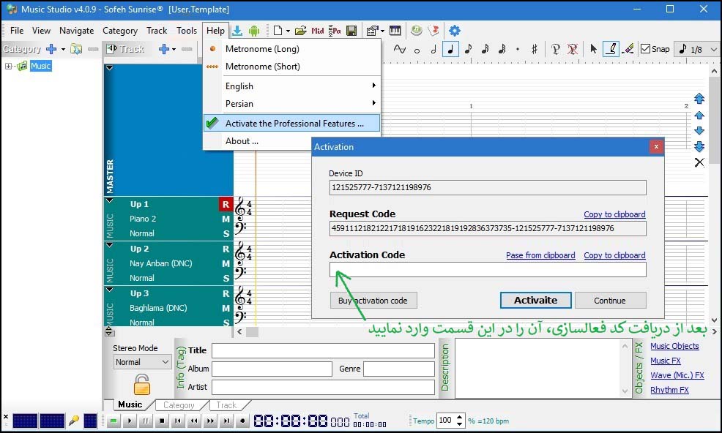Click the microphone icon in bottom bar

pos(74,421)
